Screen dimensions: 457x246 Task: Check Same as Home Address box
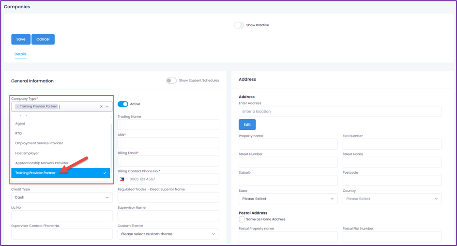pos(242,219)
